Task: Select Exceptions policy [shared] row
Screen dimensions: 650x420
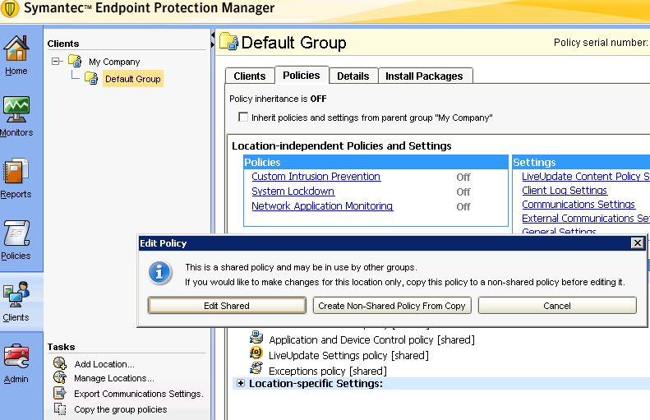Action: click(x=328, y=371)
